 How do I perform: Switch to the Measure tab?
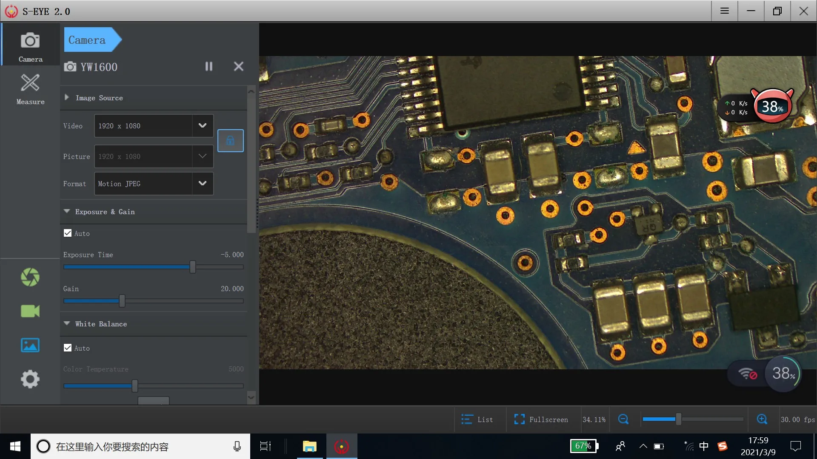point(30,89)
